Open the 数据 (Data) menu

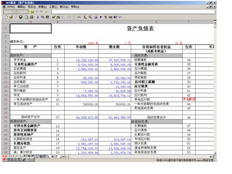tap(43, 7)
